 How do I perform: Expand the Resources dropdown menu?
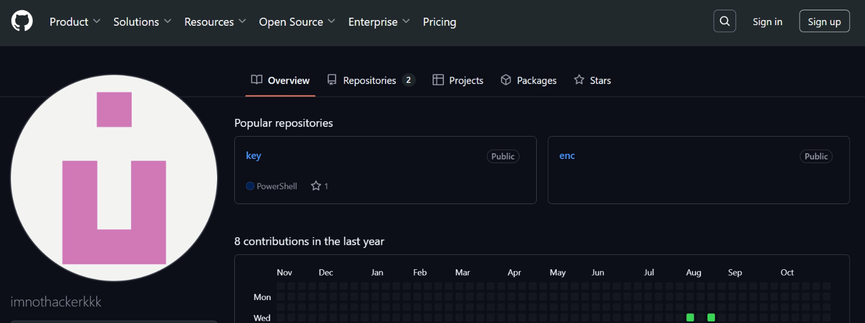tap(215, 22)
